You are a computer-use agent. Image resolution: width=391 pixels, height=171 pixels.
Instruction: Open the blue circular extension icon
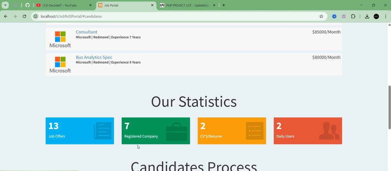[x=334, y=16]
